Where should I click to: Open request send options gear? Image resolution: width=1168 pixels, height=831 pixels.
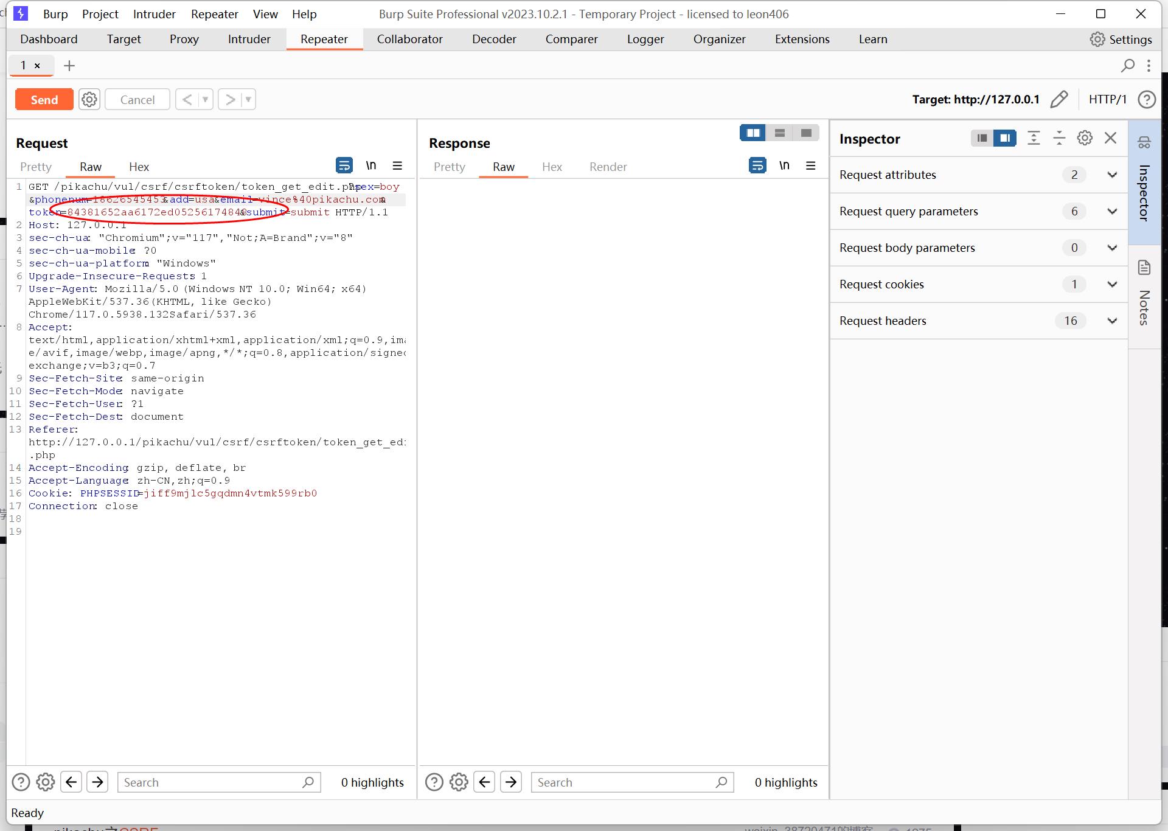click(89, 99)
